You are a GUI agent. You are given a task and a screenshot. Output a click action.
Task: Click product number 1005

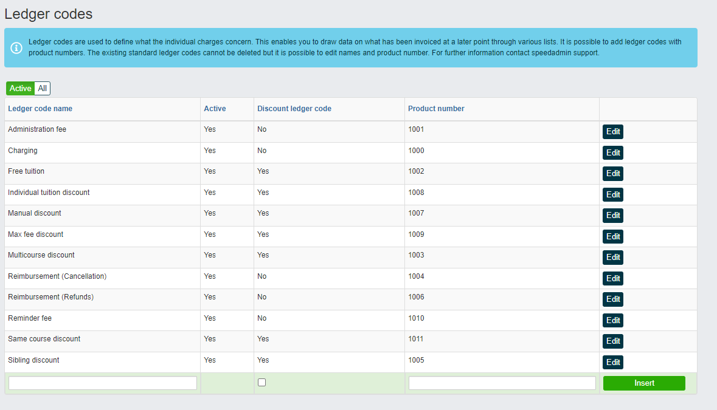pos(416,360)
